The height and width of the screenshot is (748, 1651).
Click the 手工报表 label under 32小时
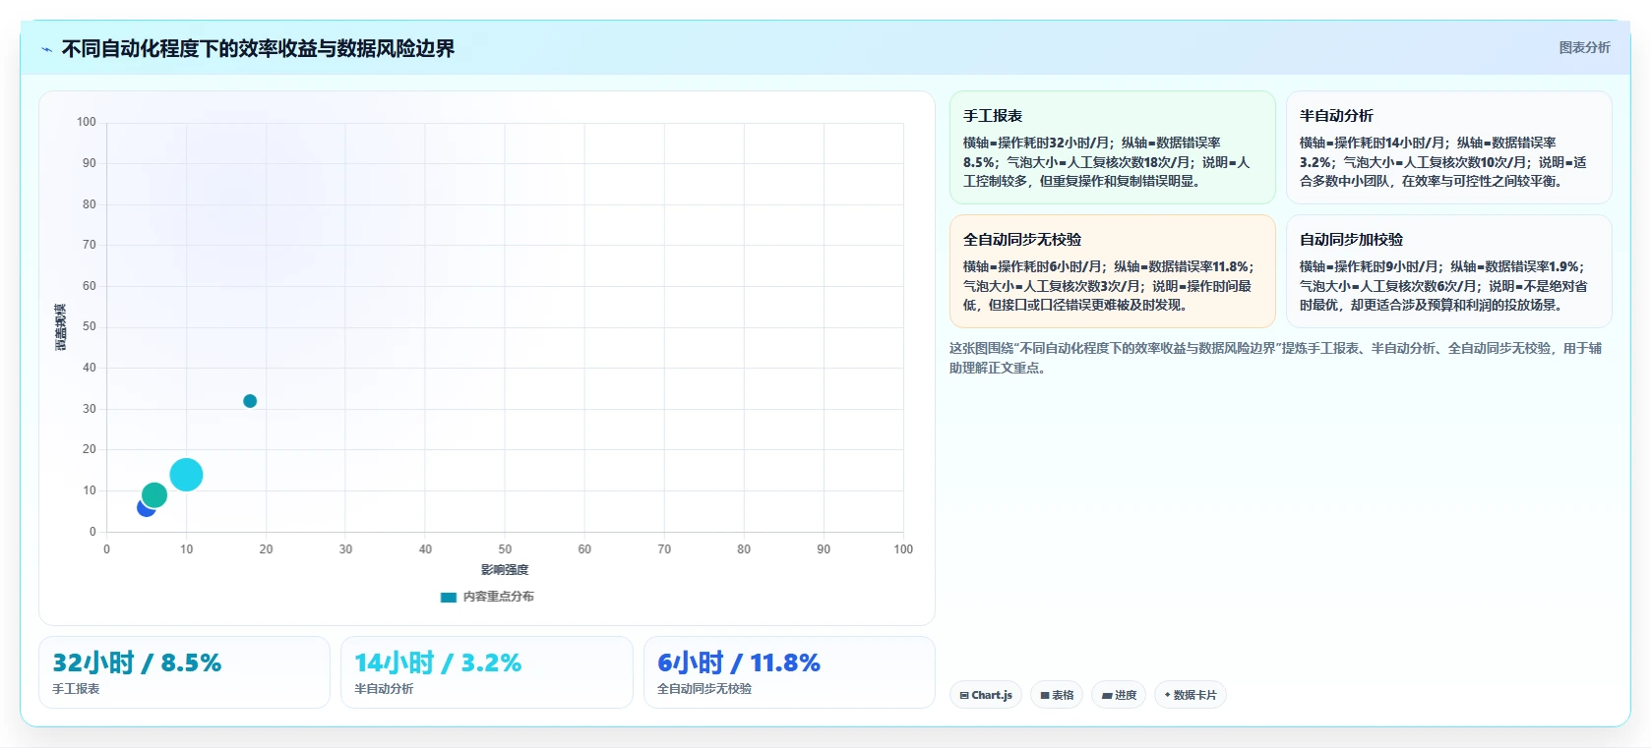pos(76,689)
